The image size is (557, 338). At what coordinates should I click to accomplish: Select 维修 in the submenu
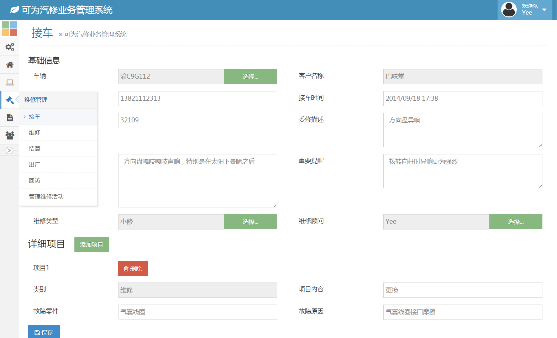35,133
